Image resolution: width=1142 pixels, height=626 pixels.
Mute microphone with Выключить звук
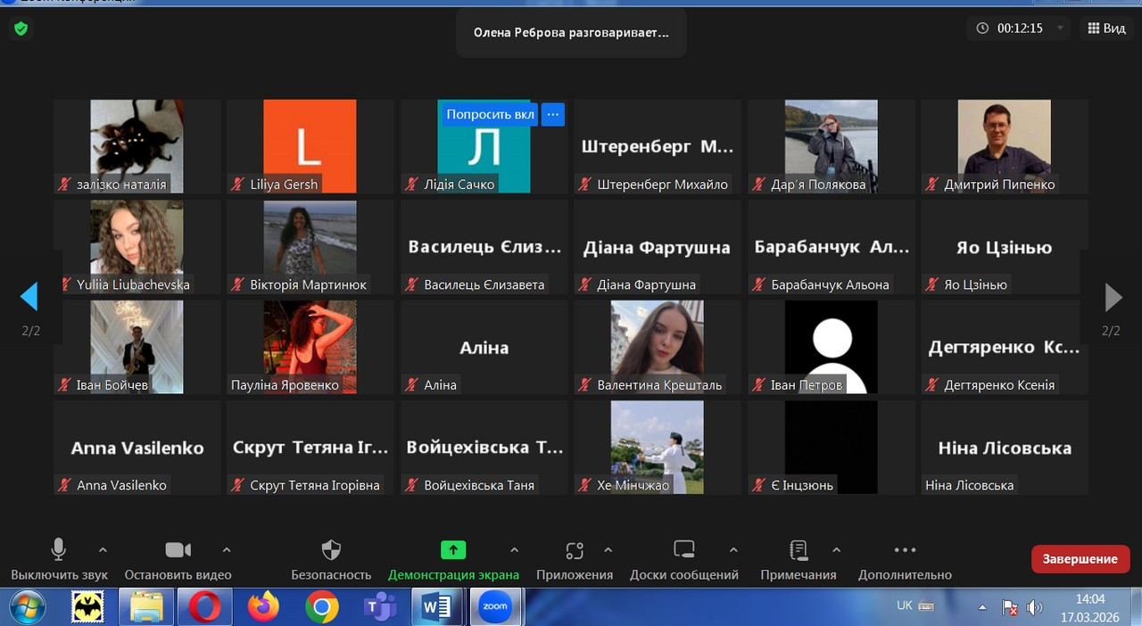(59, 550)
